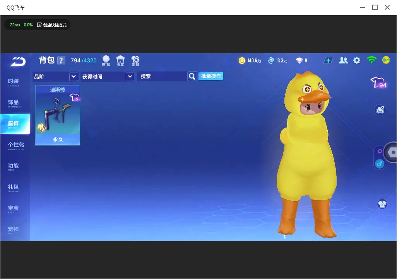Click the QQ Speed logo back icon

pyautogui.click(x=18, y=61)
